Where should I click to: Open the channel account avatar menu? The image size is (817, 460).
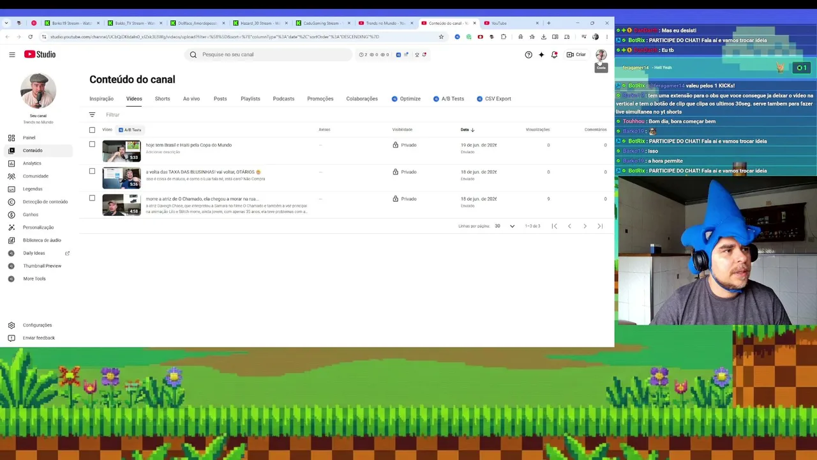pos(601,55)
